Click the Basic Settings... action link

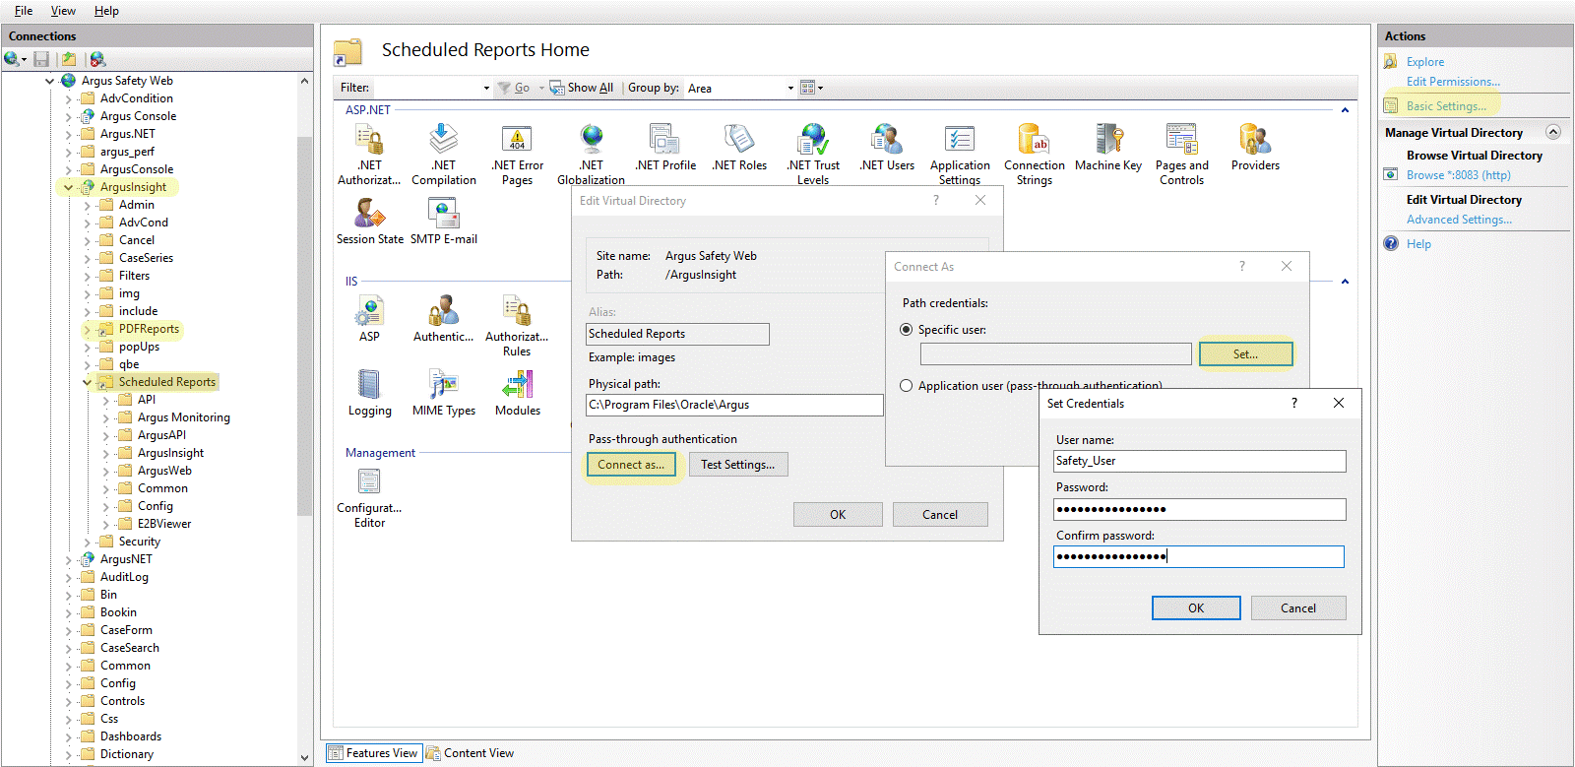pyautogui.click(x=1446, y=106)
